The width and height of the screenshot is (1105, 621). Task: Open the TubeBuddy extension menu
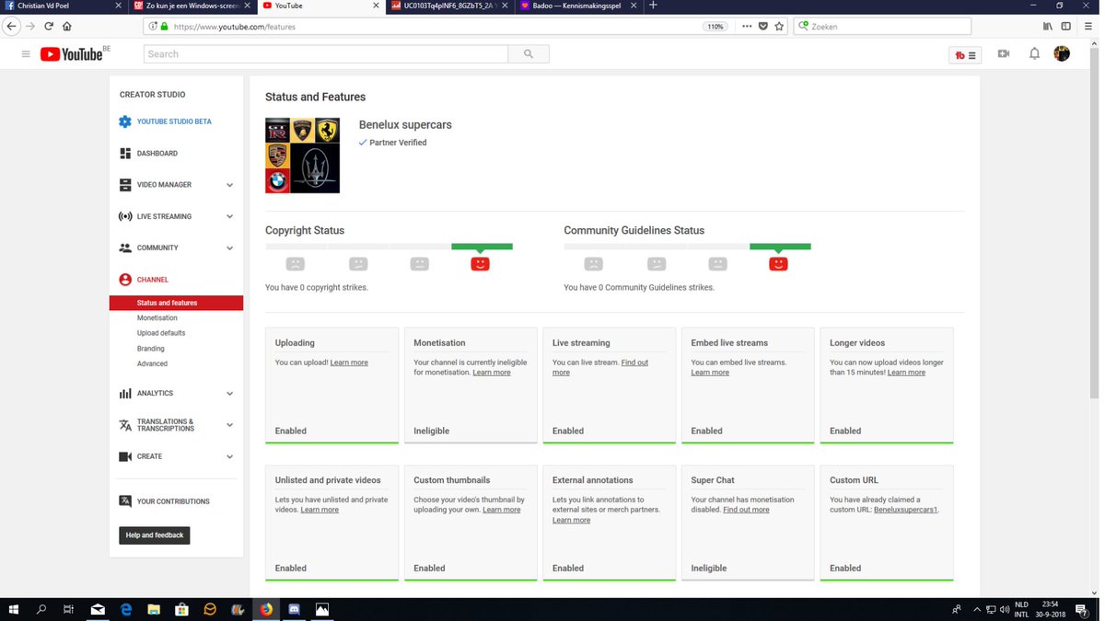965,55
